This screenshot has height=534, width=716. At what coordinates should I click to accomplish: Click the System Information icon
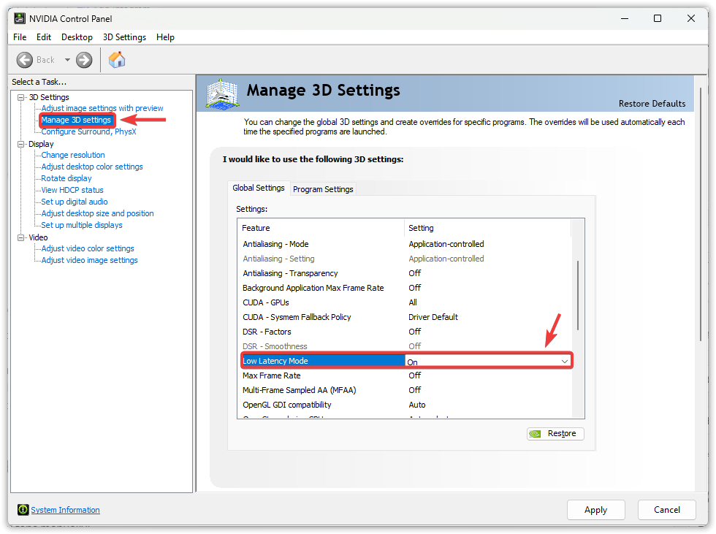[x=23, y=510]
